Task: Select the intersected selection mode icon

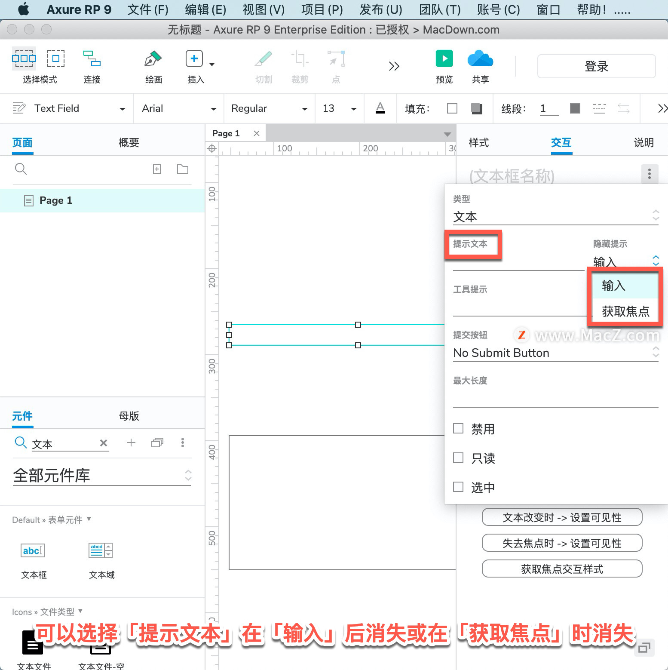Action: (24, 58)
